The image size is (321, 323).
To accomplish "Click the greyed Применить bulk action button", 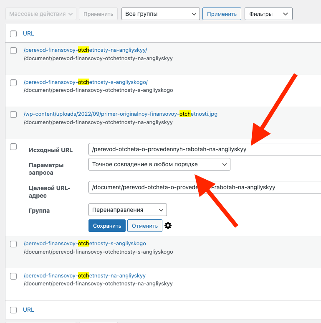I will [98, 14].
